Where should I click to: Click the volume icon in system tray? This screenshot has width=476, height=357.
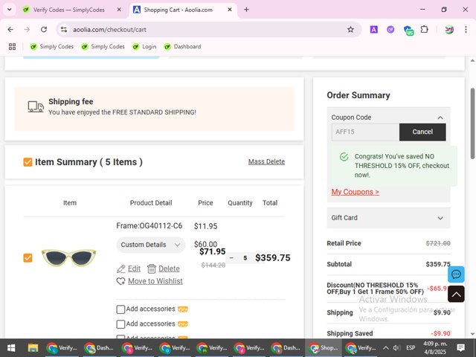(396, 348)
